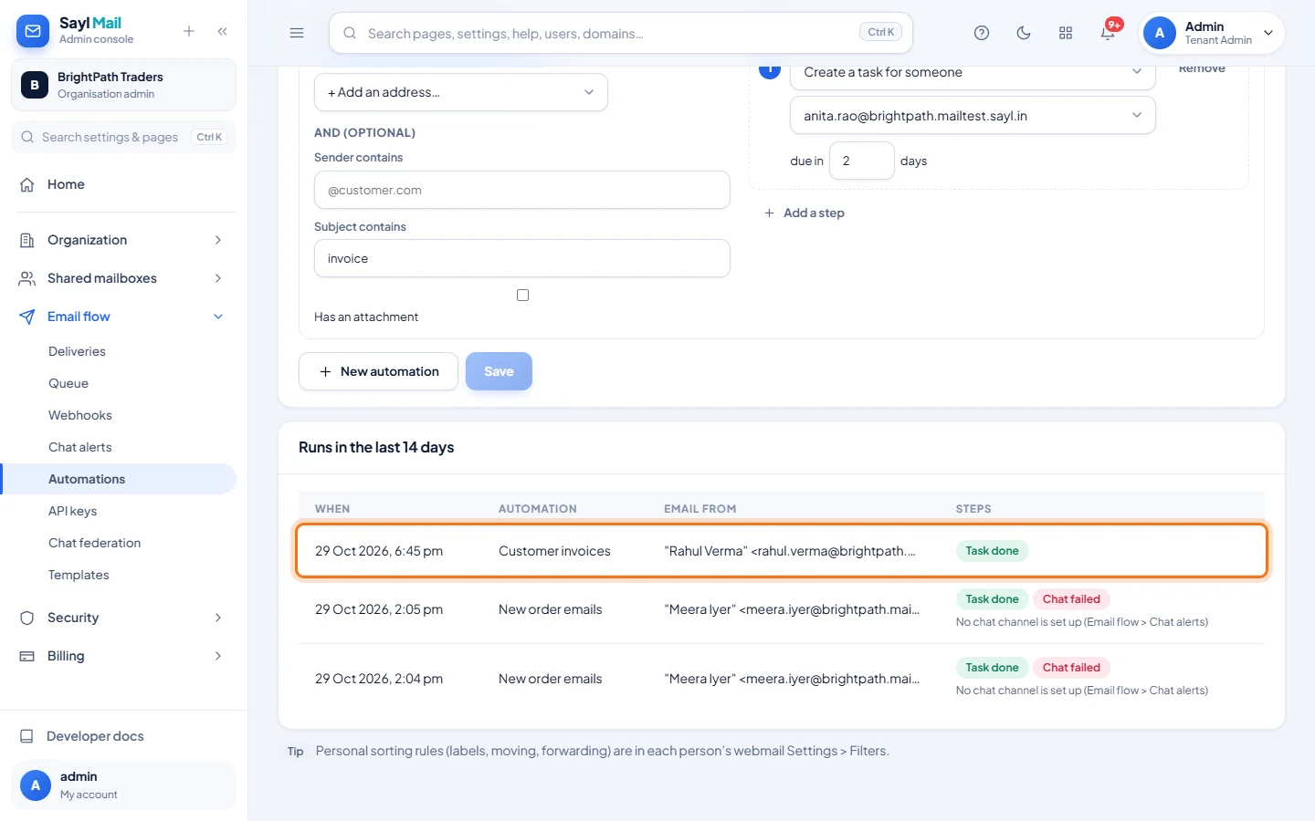The height and width of the screenshot is (821, 1315).
Task: Click the due in days number field
Action: tap(862, 161)
